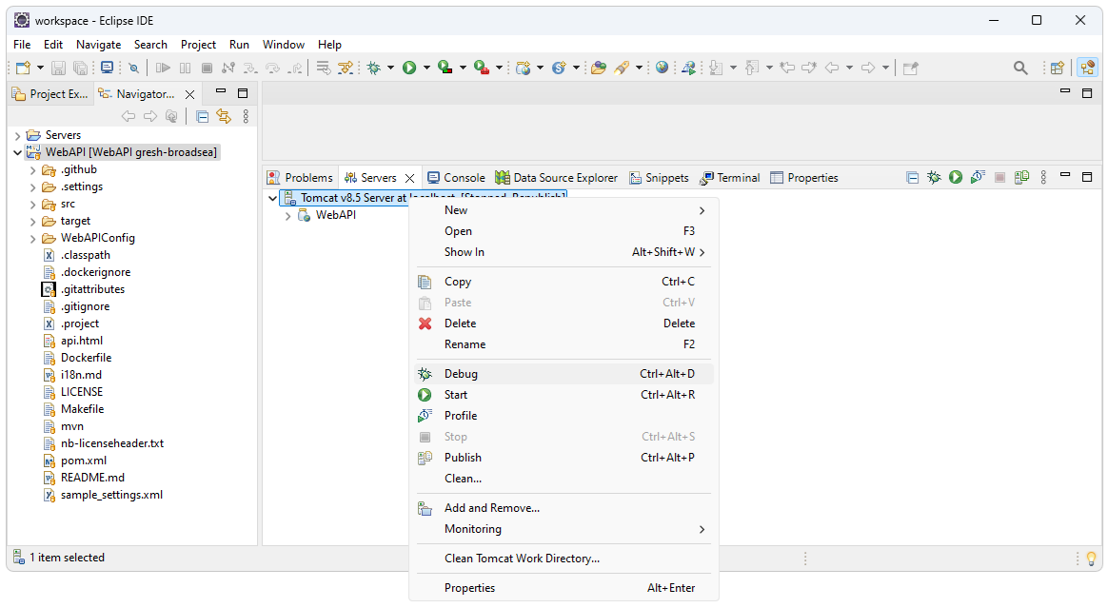Image resolution: width=1107 pixels, height=608 pixels.
Task: Maximize the Navigator view panel
Action: [243, 93]
